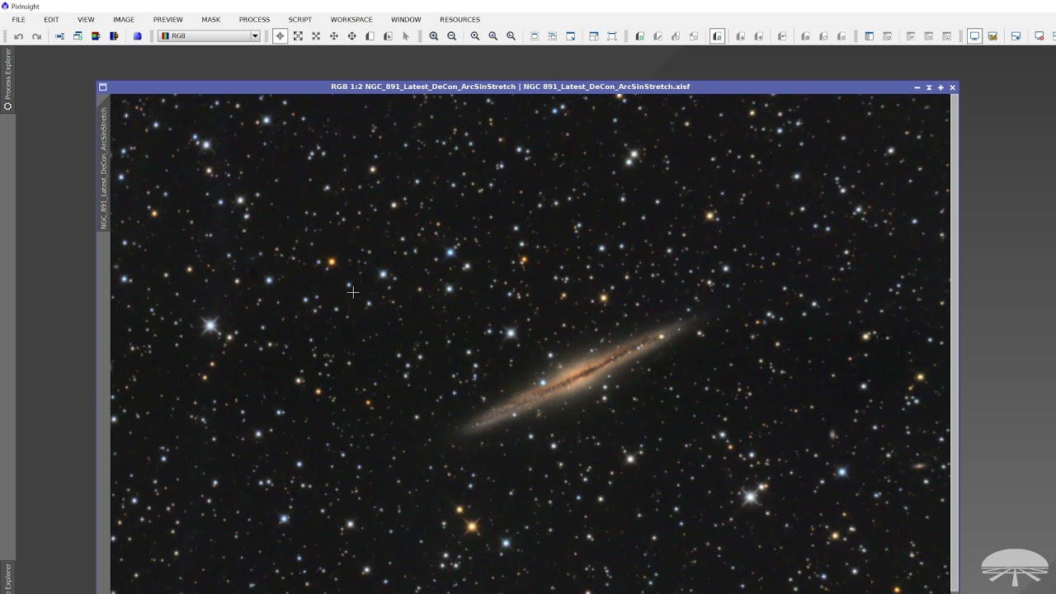1056x594 pixels.
Task: Open the SCRIPT menu
Action: click(x=300, y=20)
